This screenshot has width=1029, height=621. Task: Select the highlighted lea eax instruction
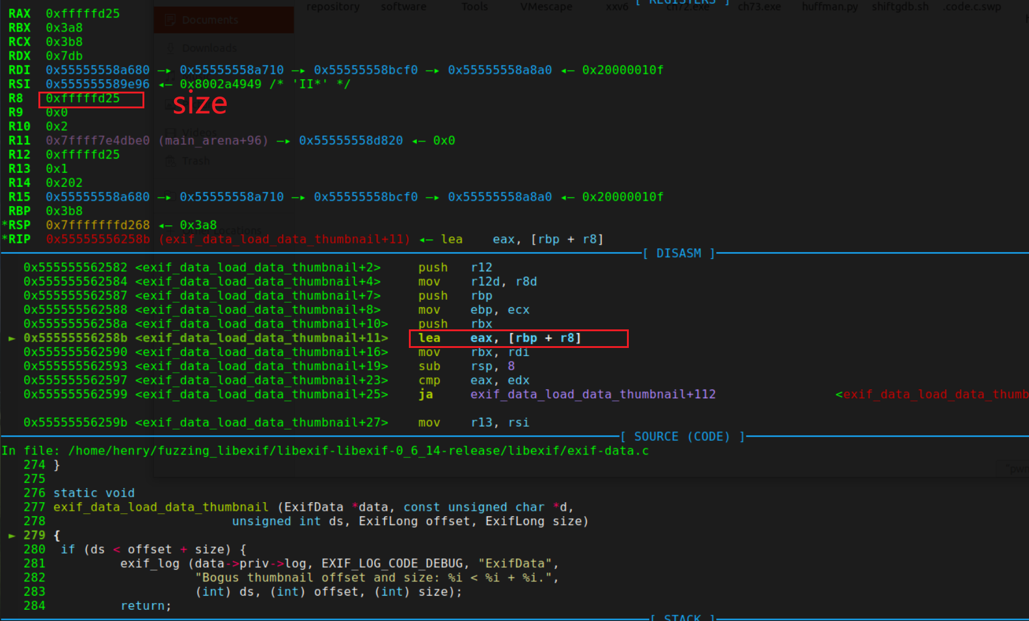pyautogui.click(x=518, y=338)
